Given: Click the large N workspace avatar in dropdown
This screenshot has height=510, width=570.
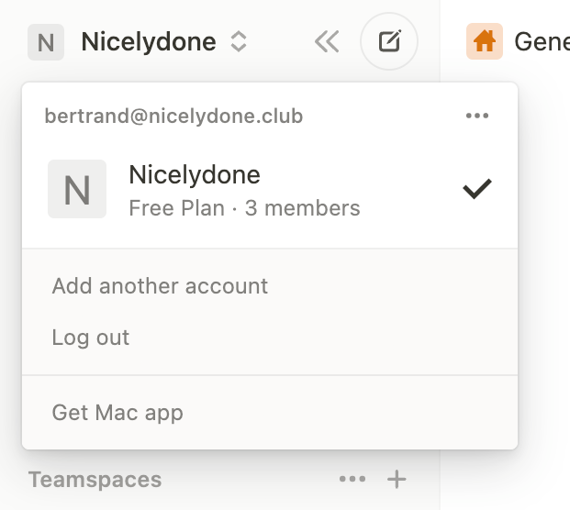Looking at the screenshot, I should [x=77, y=189].
